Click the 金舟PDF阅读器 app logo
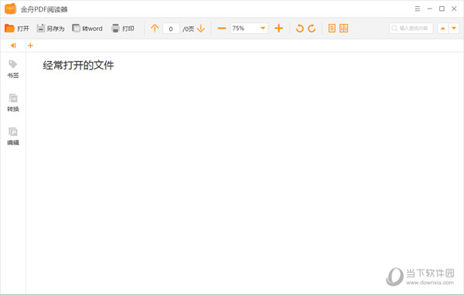 10,8
